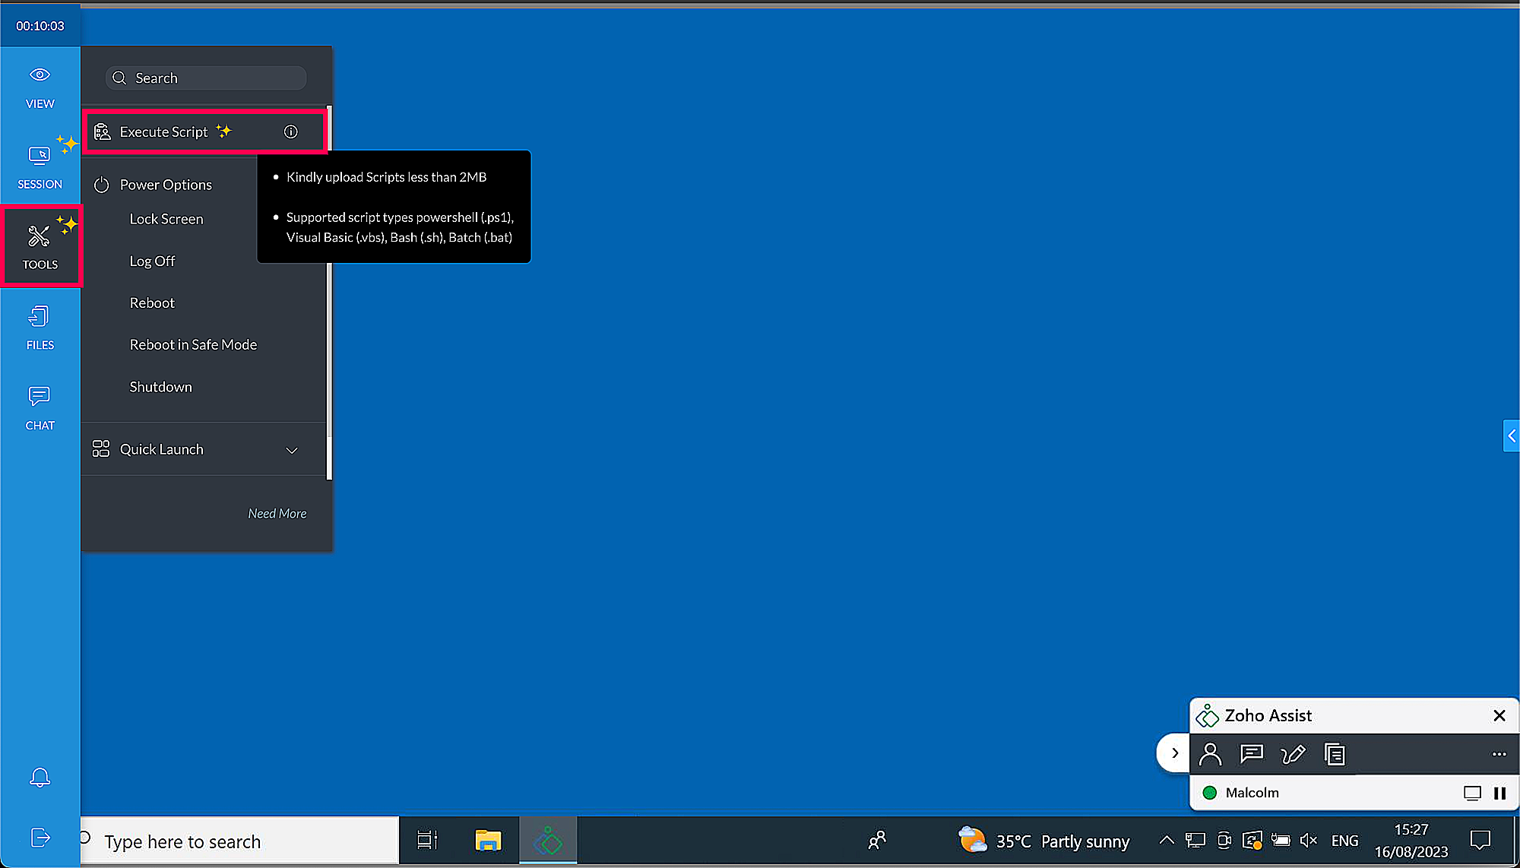The height and width of the screenshot is (868, 1520).
Task: Select the Session icon in the sidebar
Action: tap(40, 166)
